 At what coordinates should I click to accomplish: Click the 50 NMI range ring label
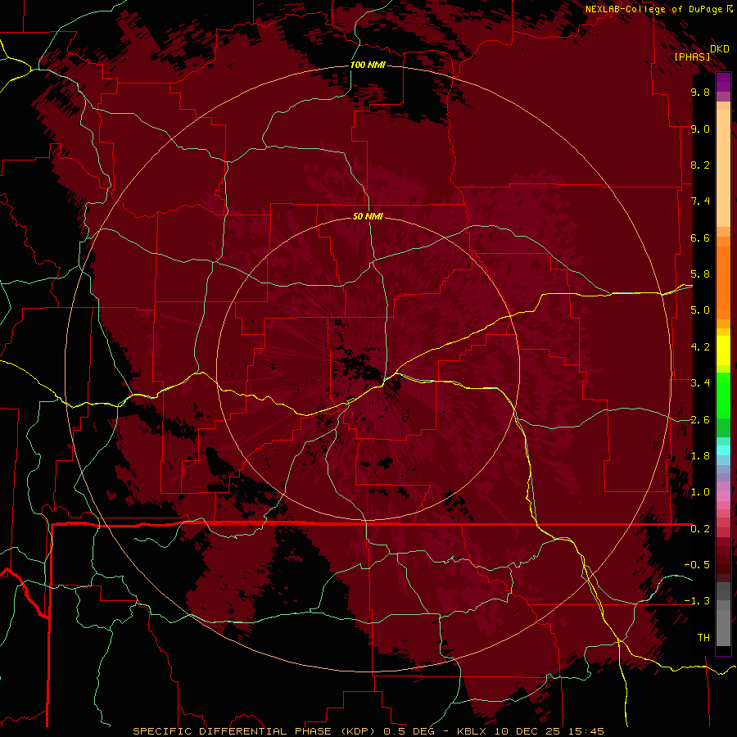[368, 216]
